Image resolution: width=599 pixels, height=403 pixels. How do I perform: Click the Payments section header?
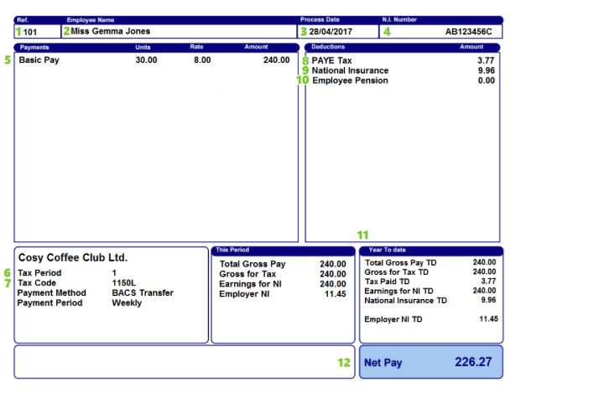34,48
